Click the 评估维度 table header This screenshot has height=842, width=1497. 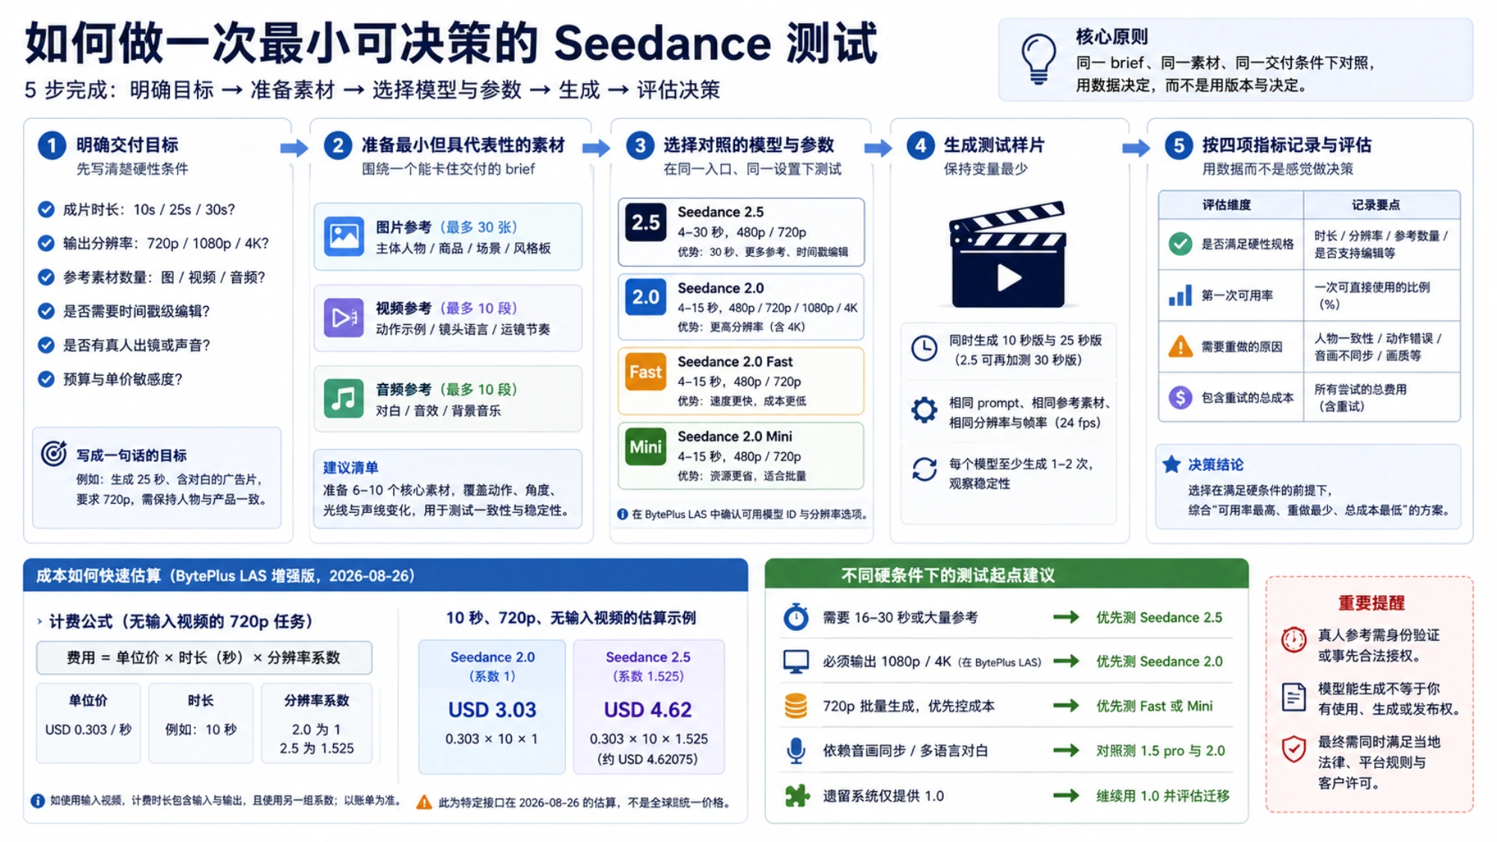click(x=1231, y=205)
